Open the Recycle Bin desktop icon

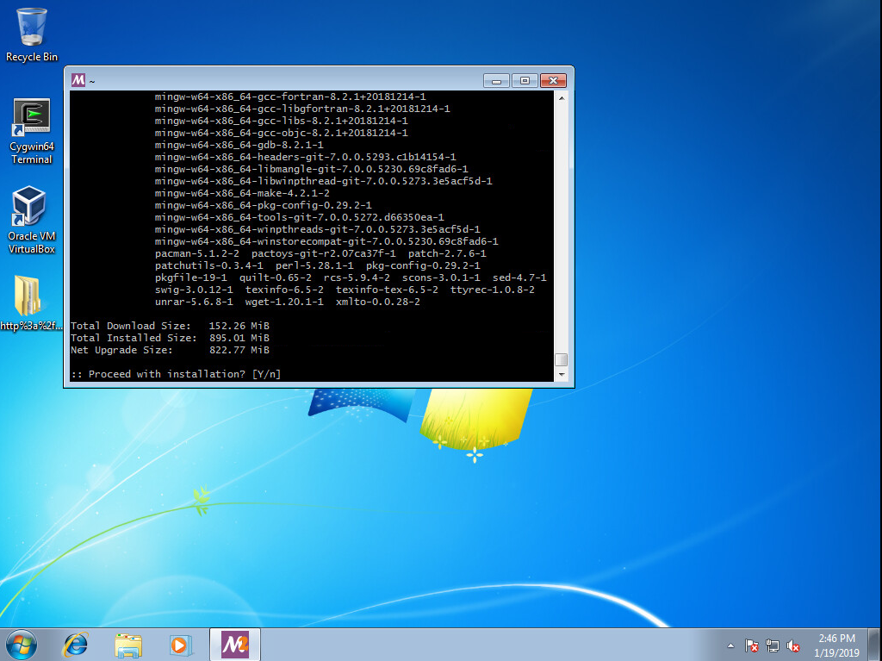tap(32, 34)
